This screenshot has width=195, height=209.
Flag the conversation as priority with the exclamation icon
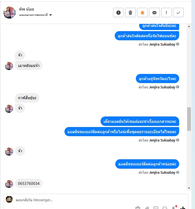(166, 13)
